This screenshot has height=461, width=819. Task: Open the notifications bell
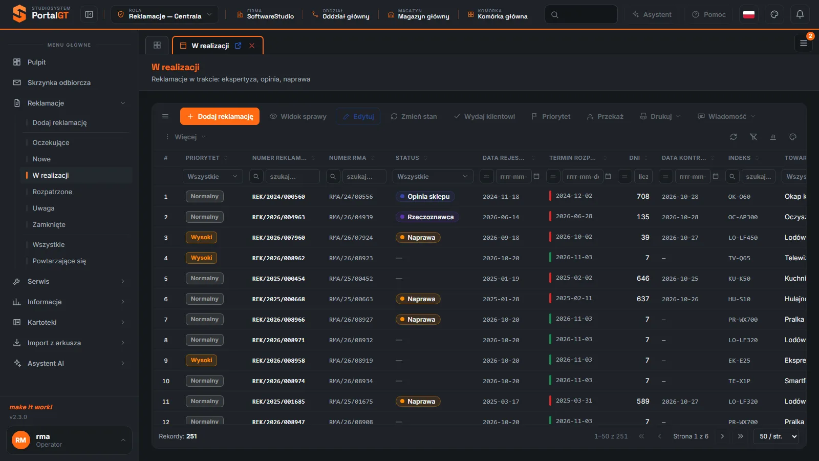pos(800,15)
